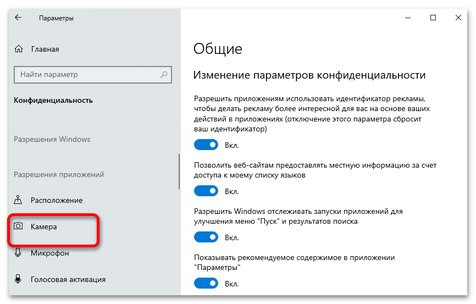The image size is (476, 304).
Task: Open the Главная home icon
Action: 19,49
